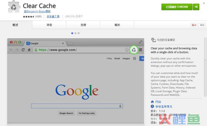Click the Clear Cache puzzle-piece extension icon
This screenshot has width=207, height=126.
(14, 6)
